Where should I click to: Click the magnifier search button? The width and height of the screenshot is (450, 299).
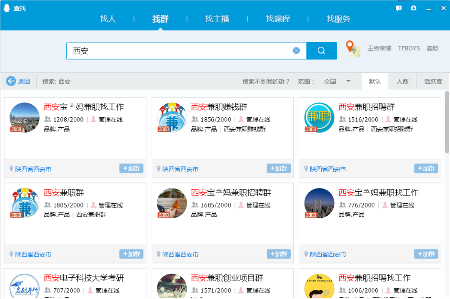click(321, 51)
